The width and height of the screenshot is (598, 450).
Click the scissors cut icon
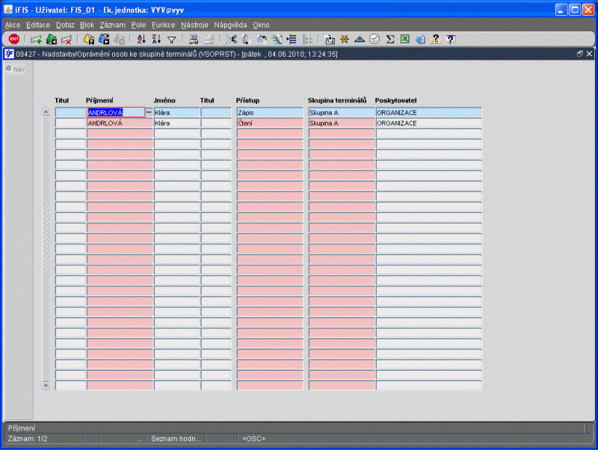pyautogui.click(x=231, y=39)
